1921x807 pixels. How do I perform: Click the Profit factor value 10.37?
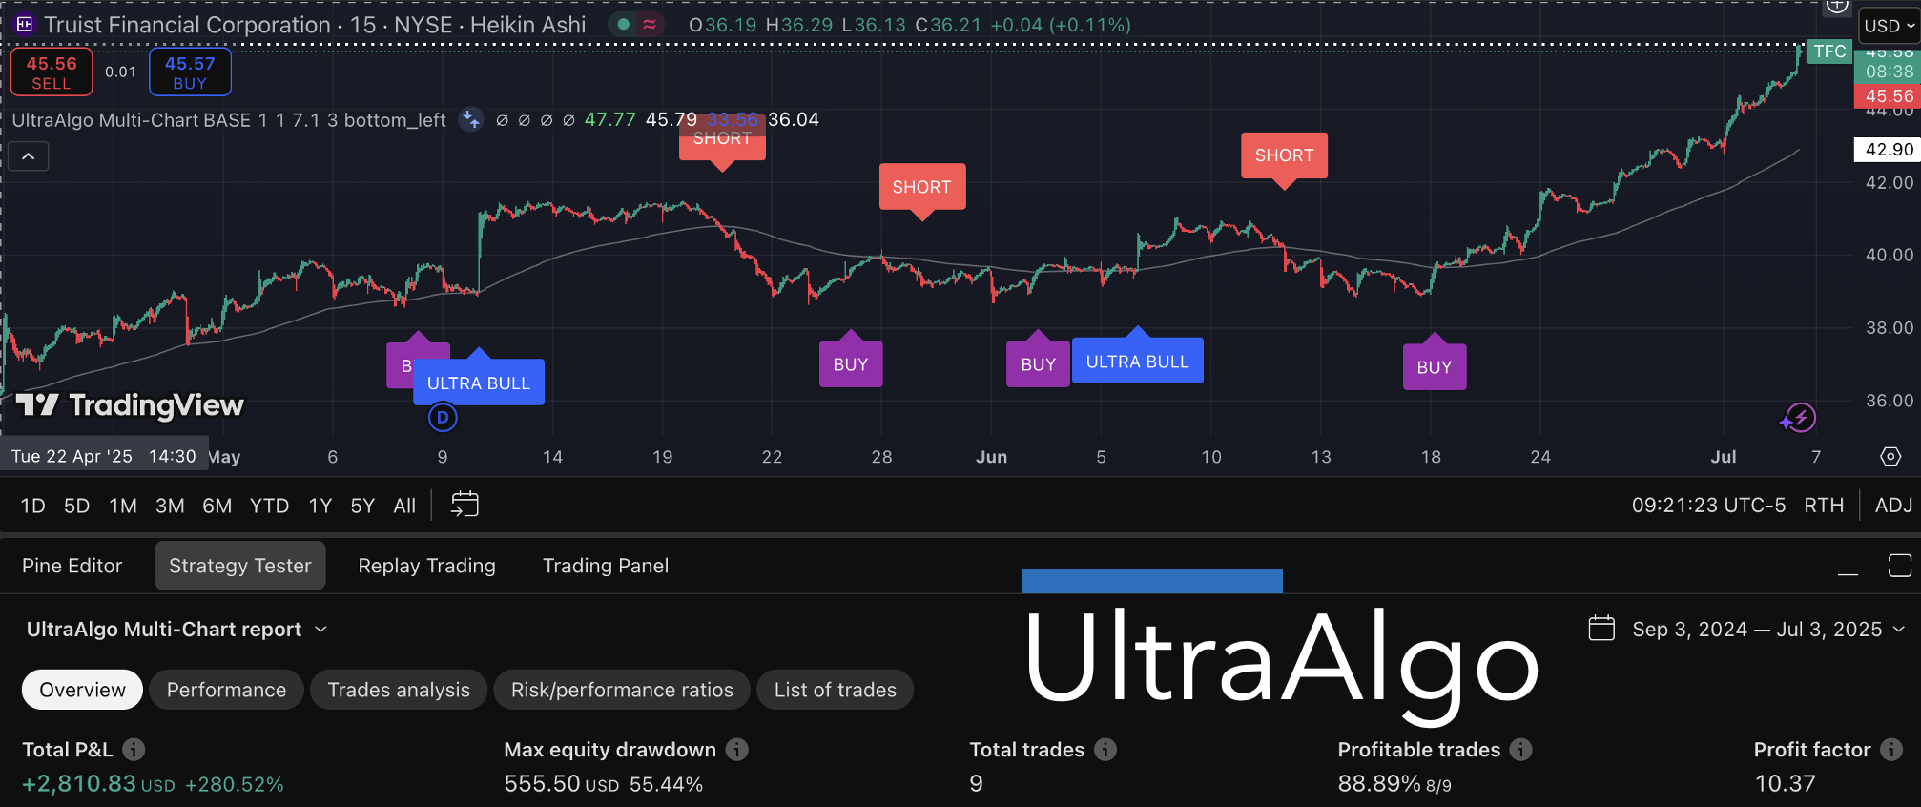(x=1785, y=783)
